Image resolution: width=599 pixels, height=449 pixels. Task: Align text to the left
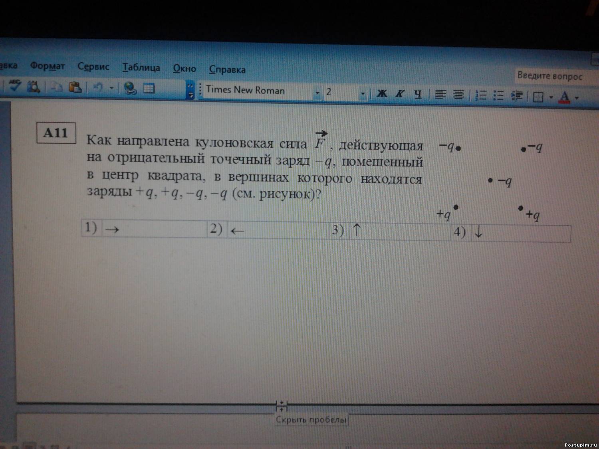(440, 95)
